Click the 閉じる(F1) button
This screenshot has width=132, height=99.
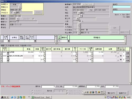click(111, 93)
